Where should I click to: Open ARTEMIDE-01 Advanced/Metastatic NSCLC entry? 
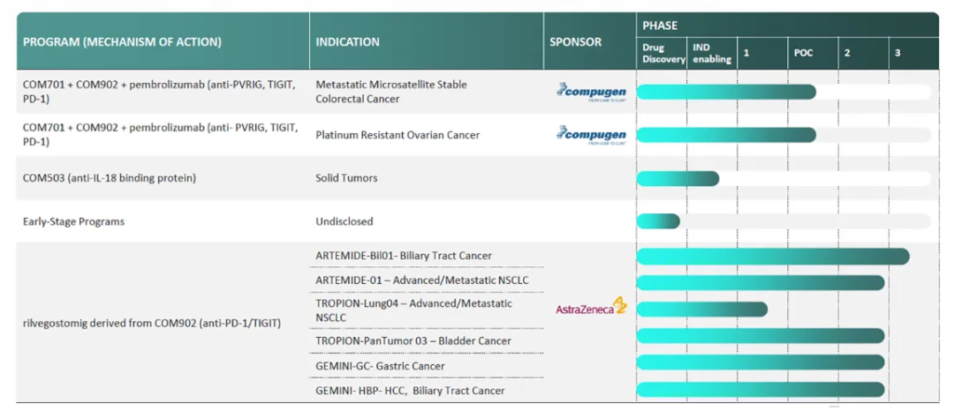[421, 280]
